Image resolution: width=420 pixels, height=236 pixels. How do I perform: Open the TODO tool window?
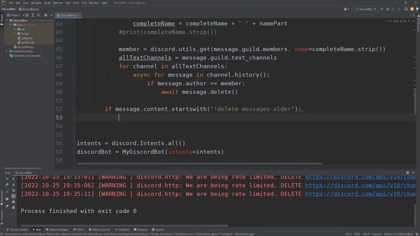[x=79, y=229]
